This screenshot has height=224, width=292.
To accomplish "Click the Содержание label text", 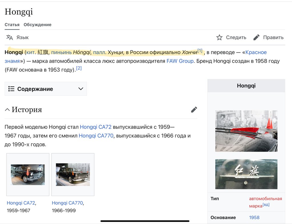I will point(35,89).
